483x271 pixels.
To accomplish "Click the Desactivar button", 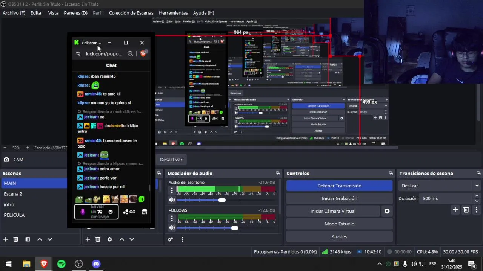I will click(171, 160).
